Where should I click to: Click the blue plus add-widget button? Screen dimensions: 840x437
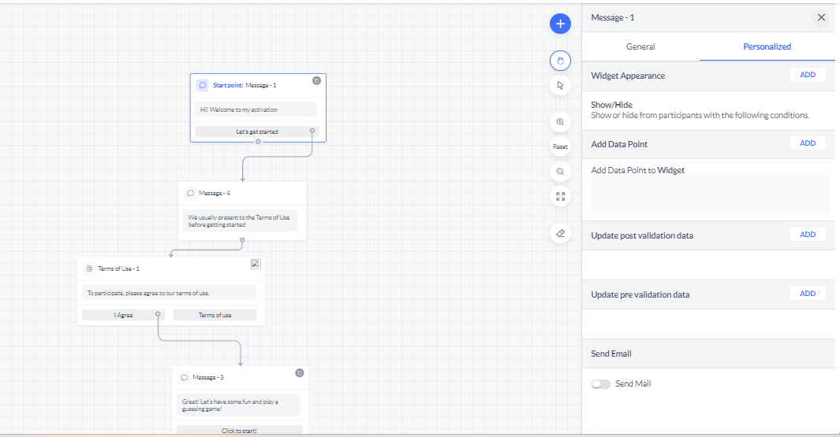(560, 24)
